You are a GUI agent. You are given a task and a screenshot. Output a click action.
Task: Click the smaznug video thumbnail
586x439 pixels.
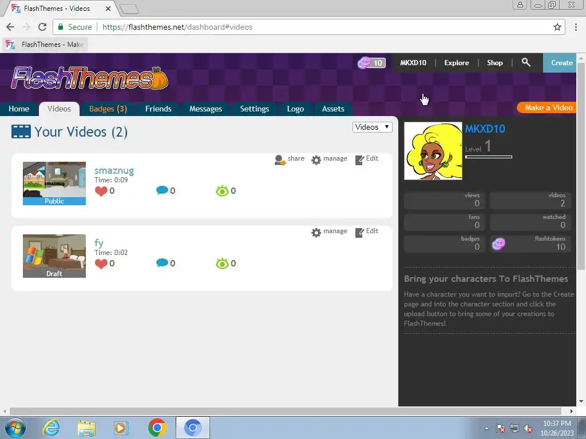point(54,183)
